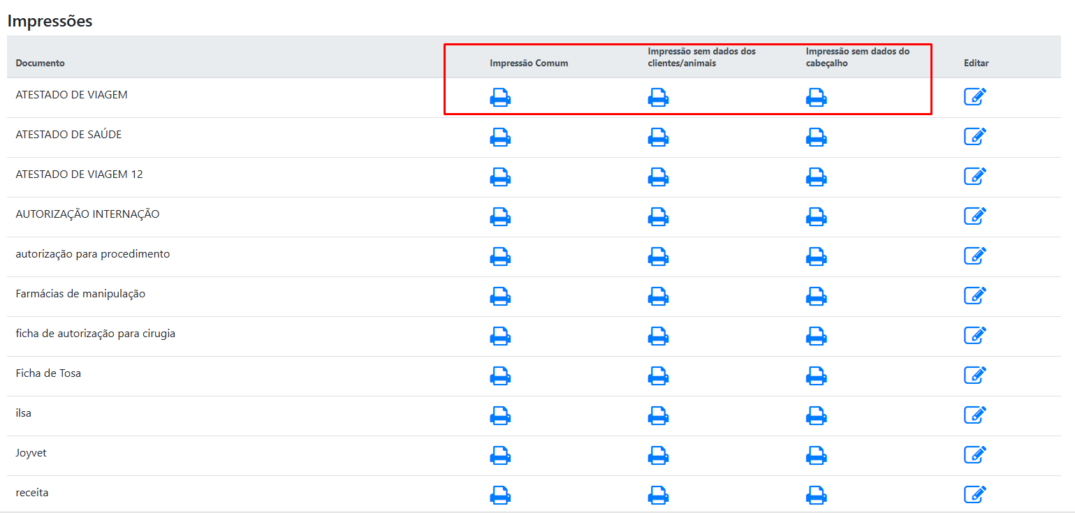Image resolution: width=1075 pixels, height=513 pixels.
Task: Print ATESTADO DE SAÚDE without client/animal data
Action: coord(658,137)
